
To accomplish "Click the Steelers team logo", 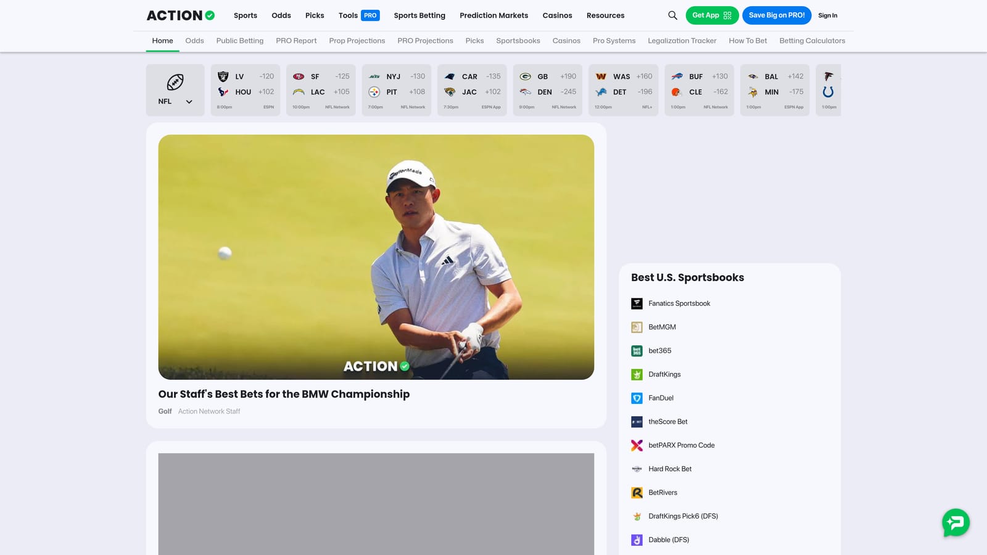I will coord(374,92).
